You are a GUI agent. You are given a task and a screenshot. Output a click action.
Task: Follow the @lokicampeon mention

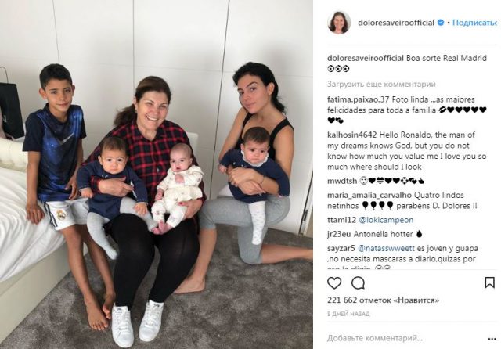pos(386,220)
